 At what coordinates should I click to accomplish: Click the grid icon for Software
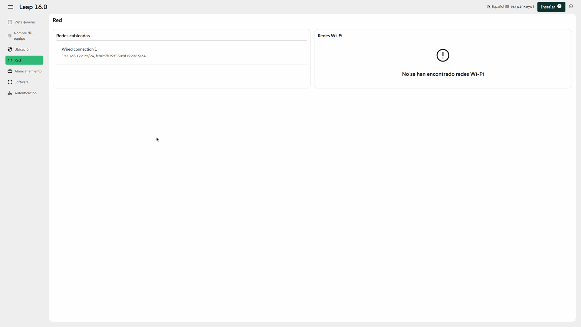click(10, 82)
